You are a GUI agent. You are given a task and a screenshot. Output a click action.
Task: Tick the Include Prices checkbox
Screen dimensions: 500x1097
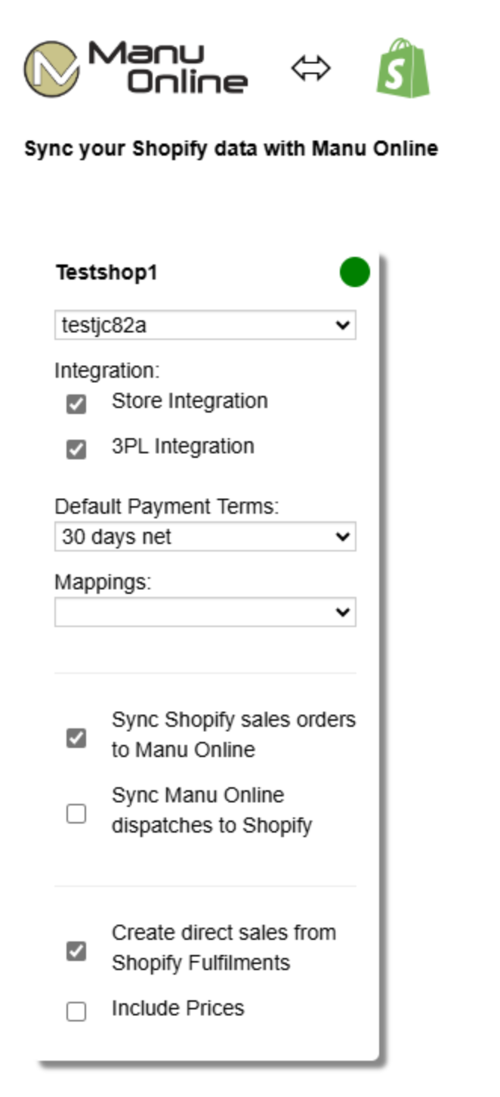(76, 1012)
